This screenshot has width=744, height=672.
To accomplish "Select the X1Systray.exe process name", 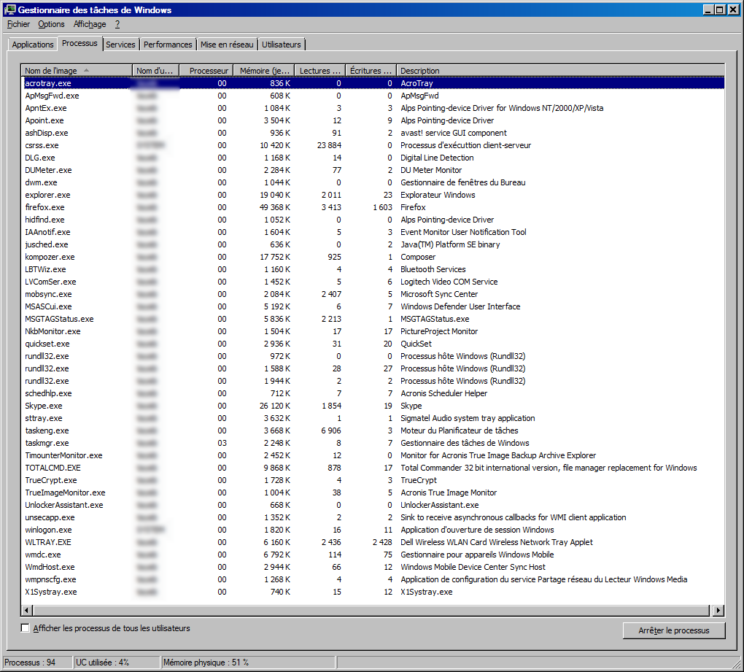I will (x=51, y=592).
